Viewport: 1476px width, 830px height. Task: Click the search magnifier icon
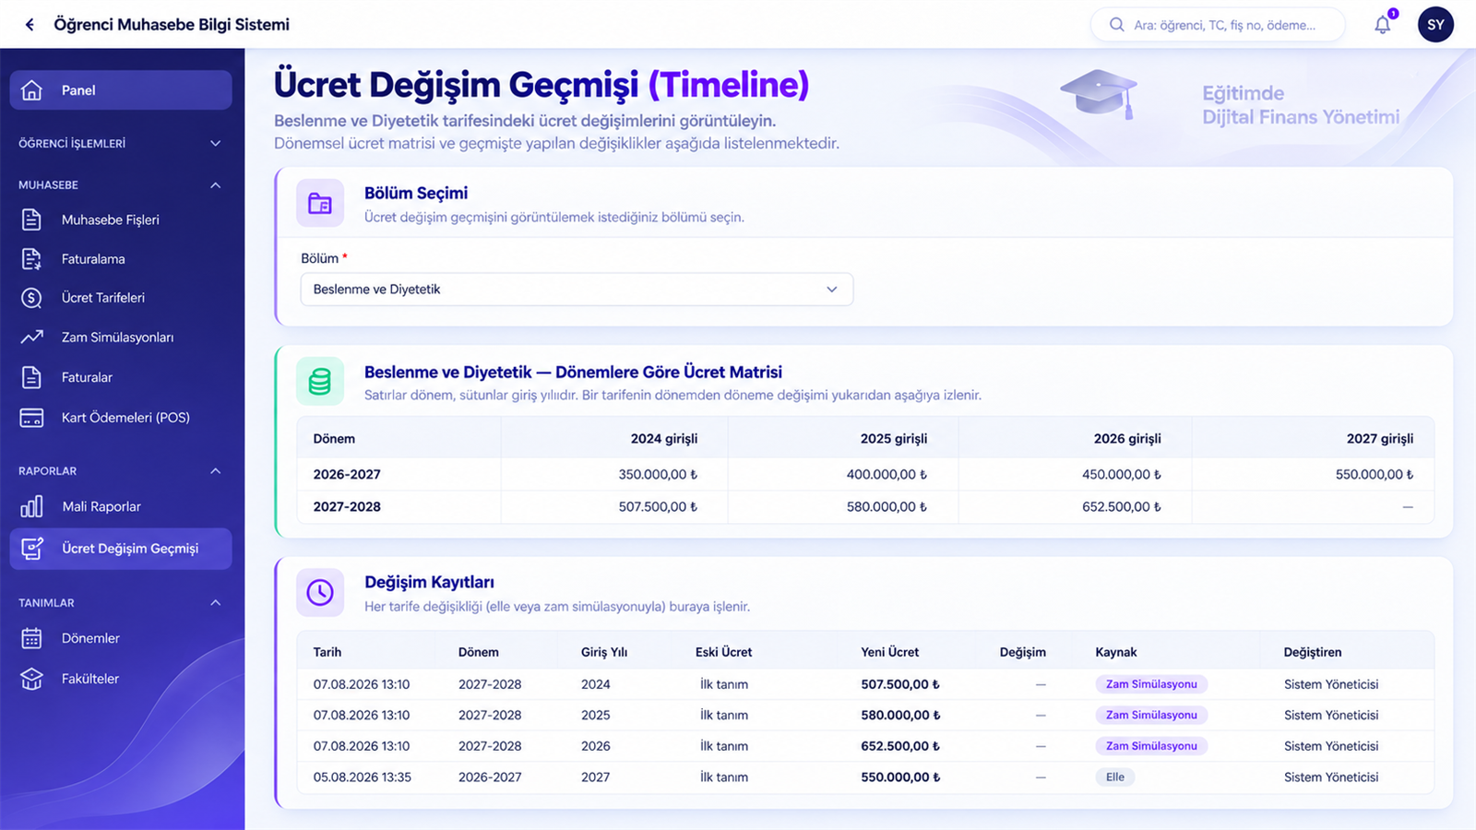(x=1116, y=25)
